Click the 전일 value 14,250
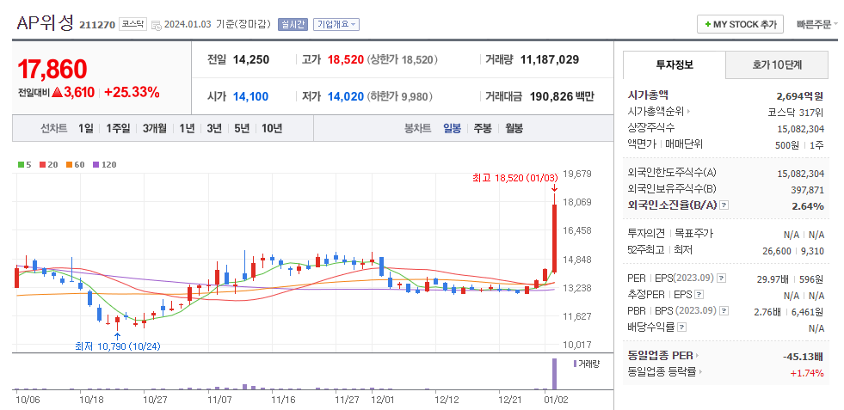The image size is (844, 410). pos(251,59)
